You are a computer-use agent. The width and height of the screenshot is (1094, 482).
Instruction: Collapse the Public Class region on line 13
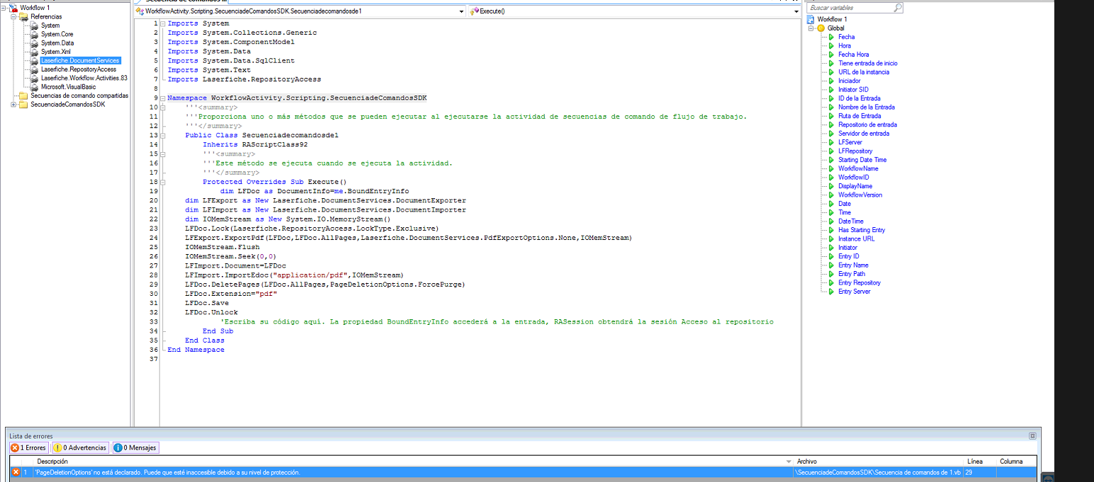pos(162,135)
